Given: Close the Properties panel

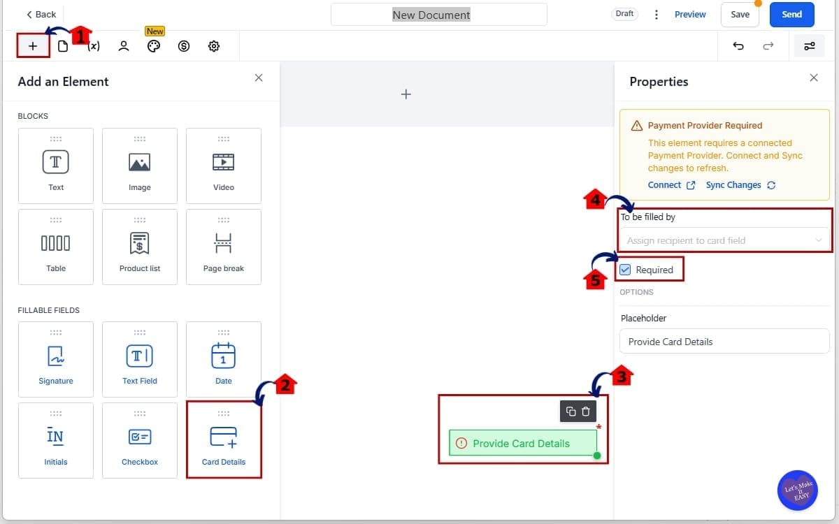Looking at the screenshot, I should tap(814, 78).
